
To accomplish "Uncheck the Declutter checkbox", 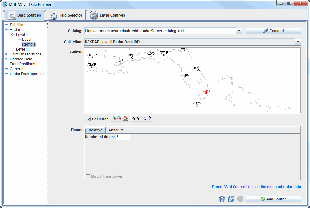I will tap(89, 119).
